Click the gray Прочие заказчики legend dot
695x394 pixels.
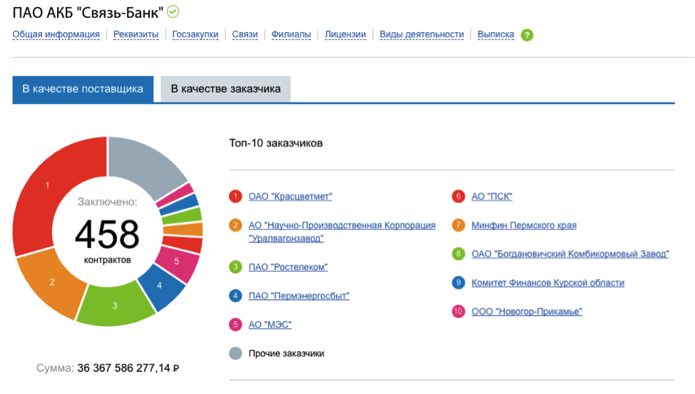click(235, 353)
